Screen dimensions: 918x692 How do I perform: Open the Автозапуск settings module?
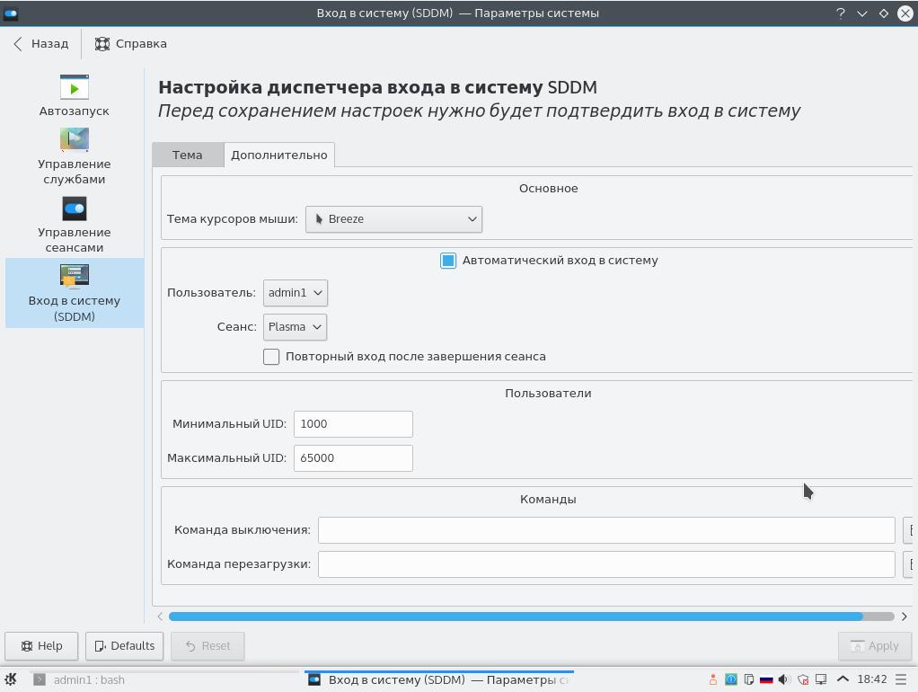(x=75, y=95)
